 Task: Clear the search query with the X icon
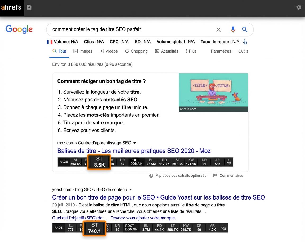point(218,29)
